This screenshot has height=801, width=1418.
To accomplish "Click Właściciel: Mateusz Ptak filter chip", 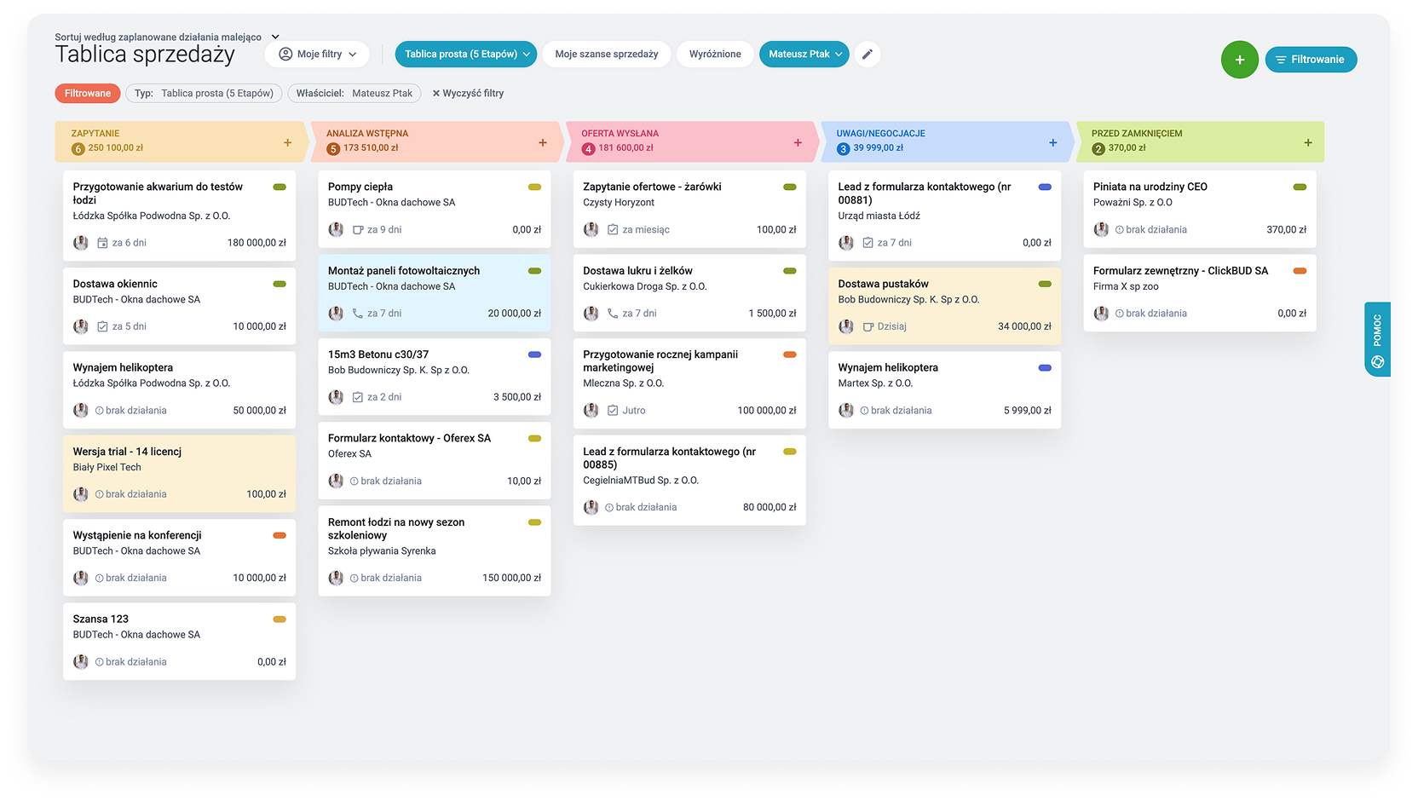I will click(x=354, y=94).
